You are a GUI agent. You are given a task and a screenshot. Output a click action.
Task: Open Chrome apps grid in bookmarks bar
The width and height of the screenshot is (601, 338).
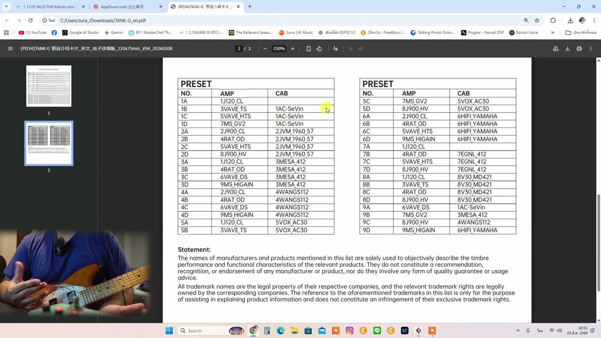click(x=6, y=33)
